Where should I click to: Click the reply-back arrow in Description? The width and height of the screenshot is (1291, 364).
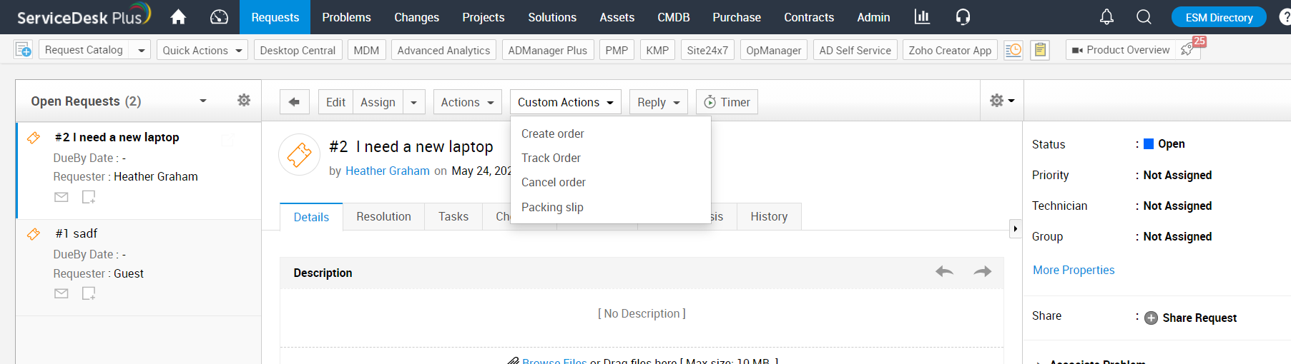[x=944, y=271]
